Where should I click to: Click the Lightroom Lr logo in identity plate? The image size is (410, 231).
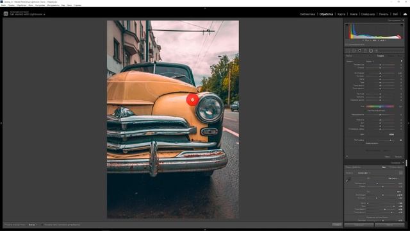pyautogui.click(x=6, y=13)
